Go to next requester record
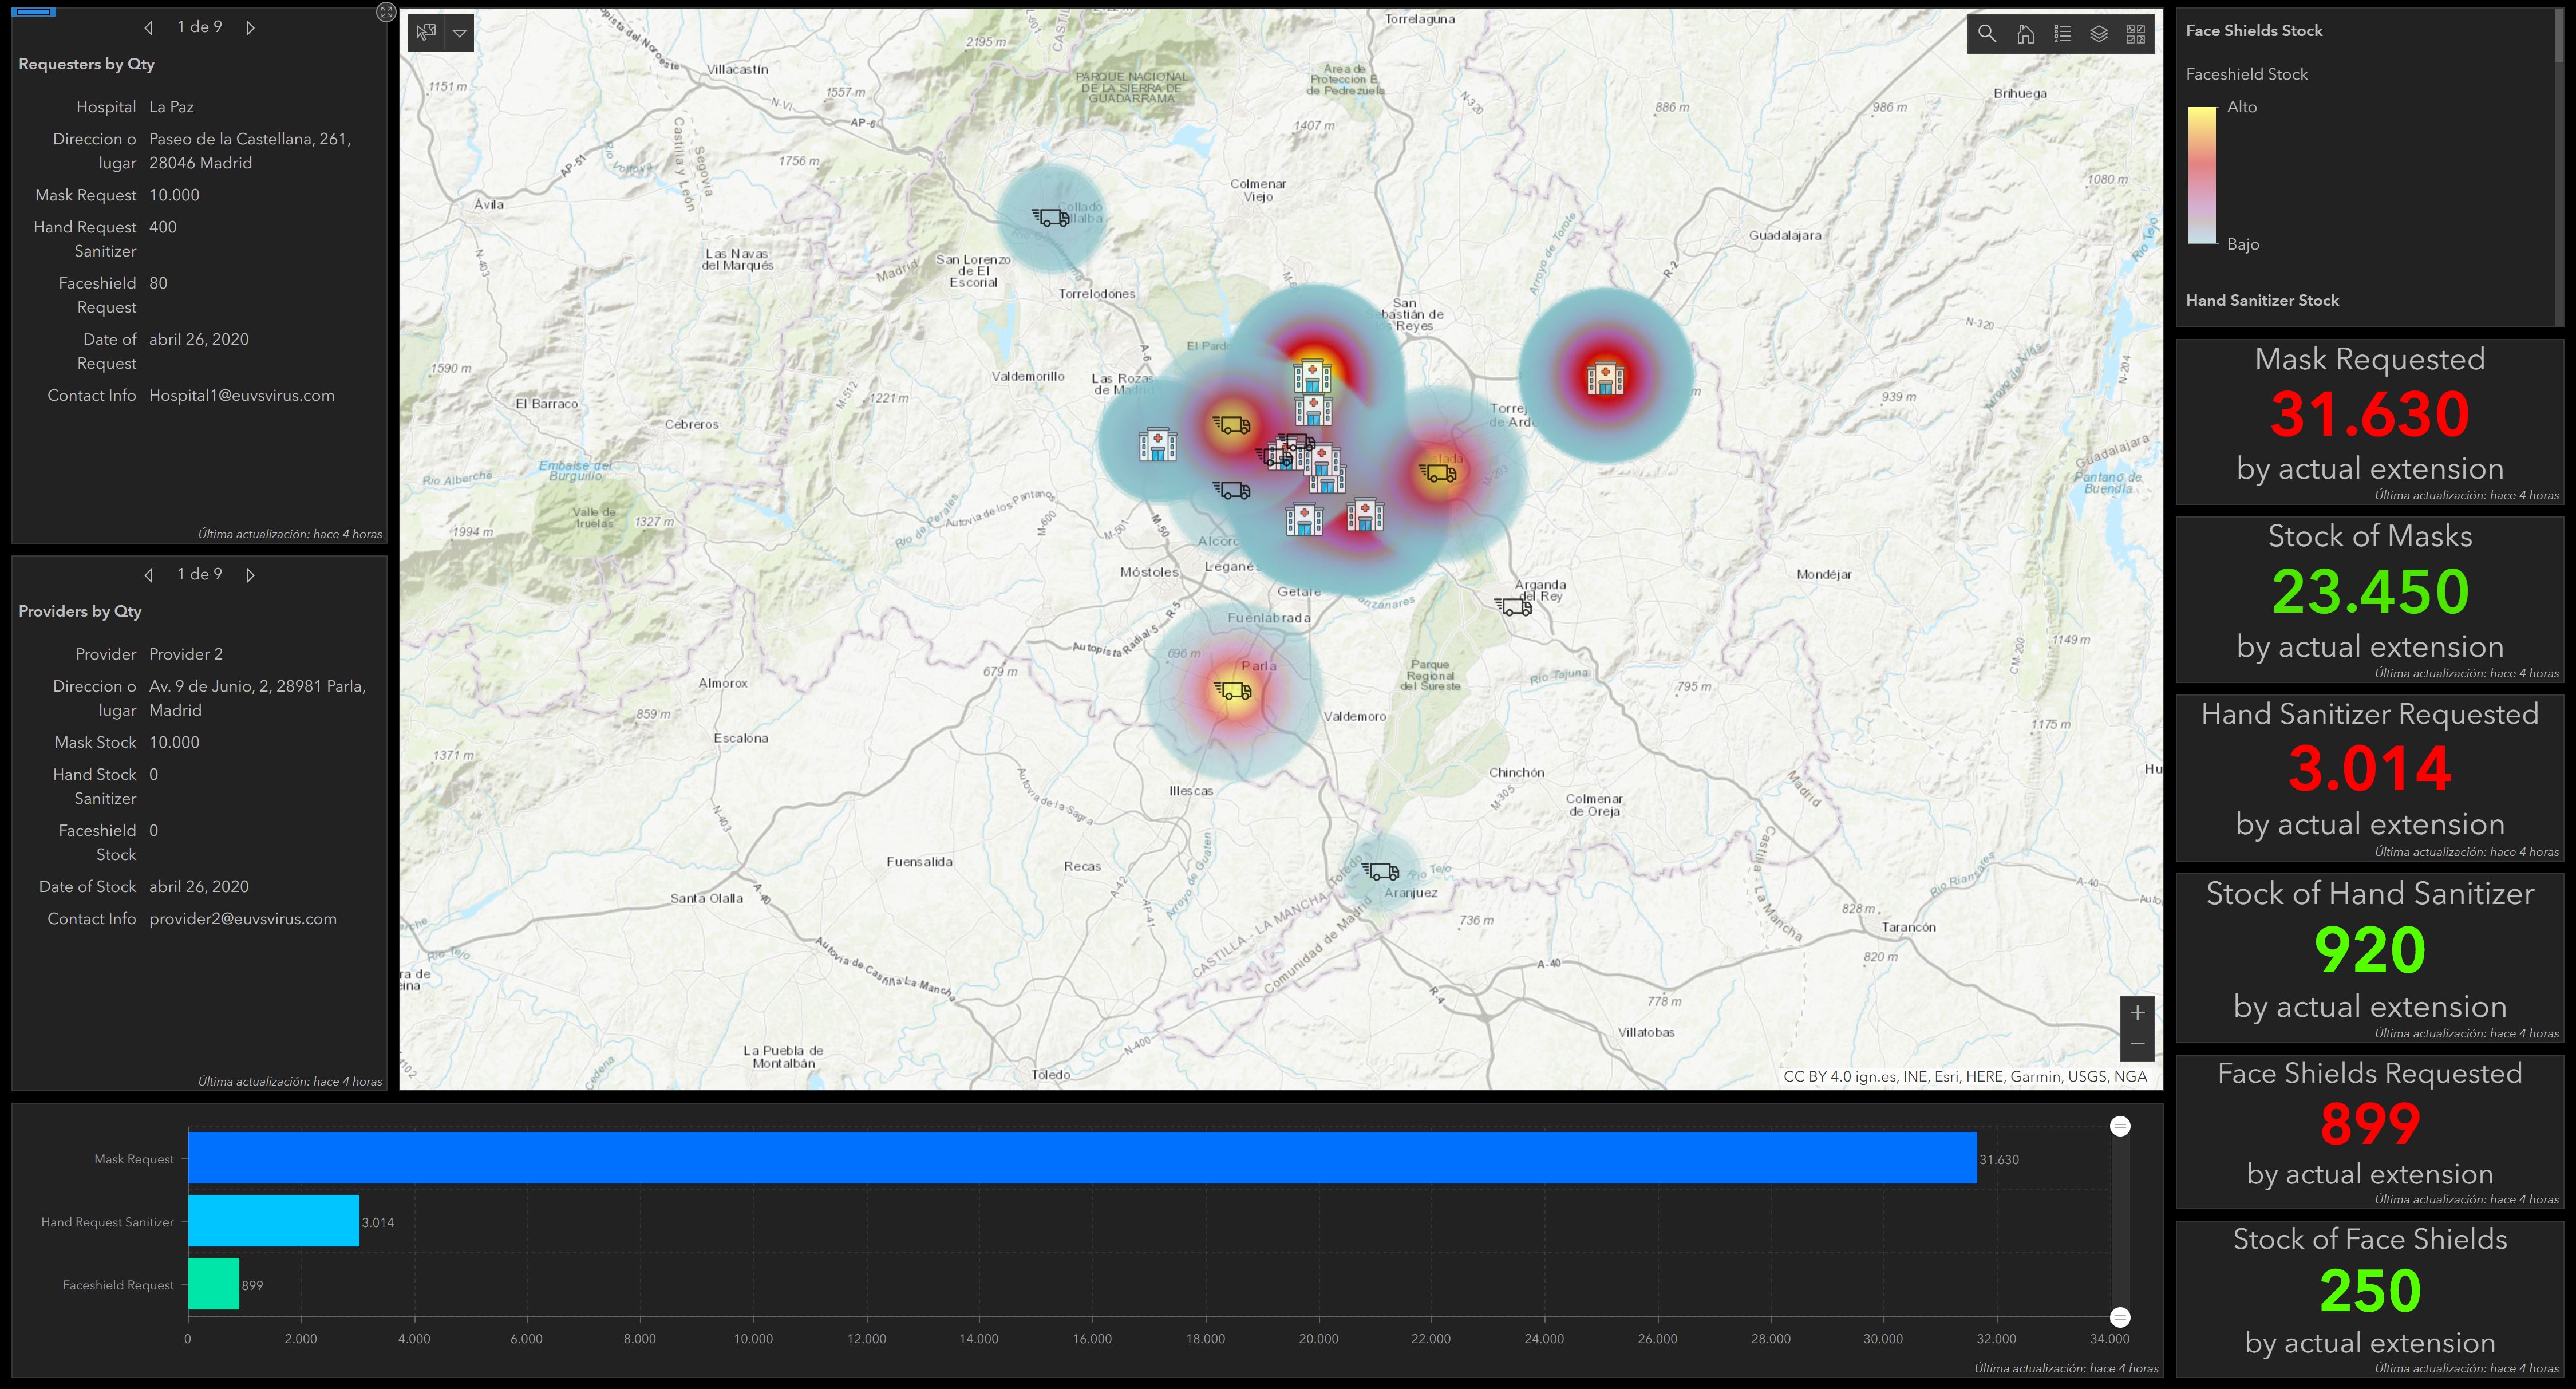2576x1389 pixels. 250,28
